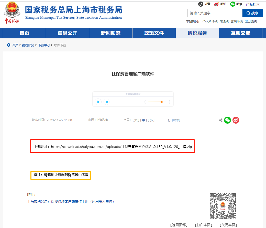Play the accessibility audio broadcast

click(98, 102)
